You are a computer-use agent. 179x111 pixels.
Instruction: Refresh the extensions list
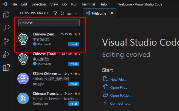tap(62, 13)
